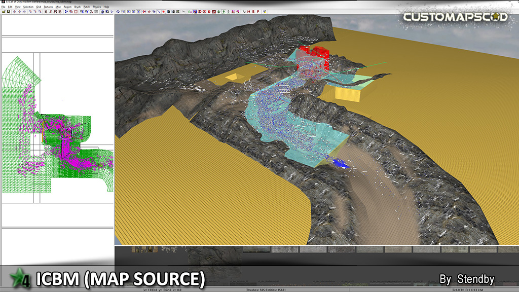The width and height of the screenshot is (519, 292).
Task: Open the Physics menu
Action: click(x=97, y=7)
